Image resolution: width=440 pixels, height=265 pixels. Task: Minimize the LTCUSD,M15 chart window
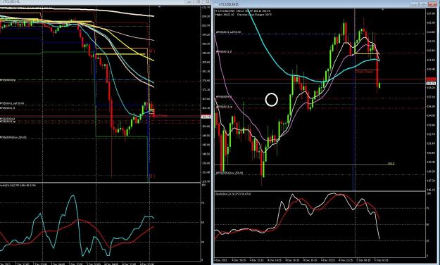[414, 4]
